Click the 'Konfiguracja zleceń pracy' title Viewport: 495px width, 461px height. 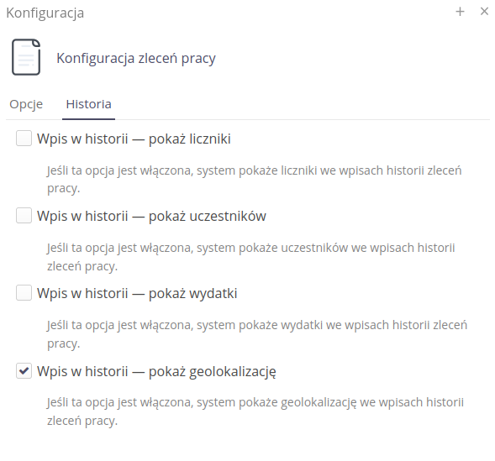136,58
